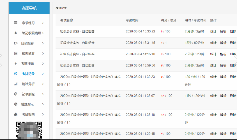Expand the 章节练习 chevron arrow
Viewport: 237px width, 140px height.
pyautogui.click(x=43, y=23)
